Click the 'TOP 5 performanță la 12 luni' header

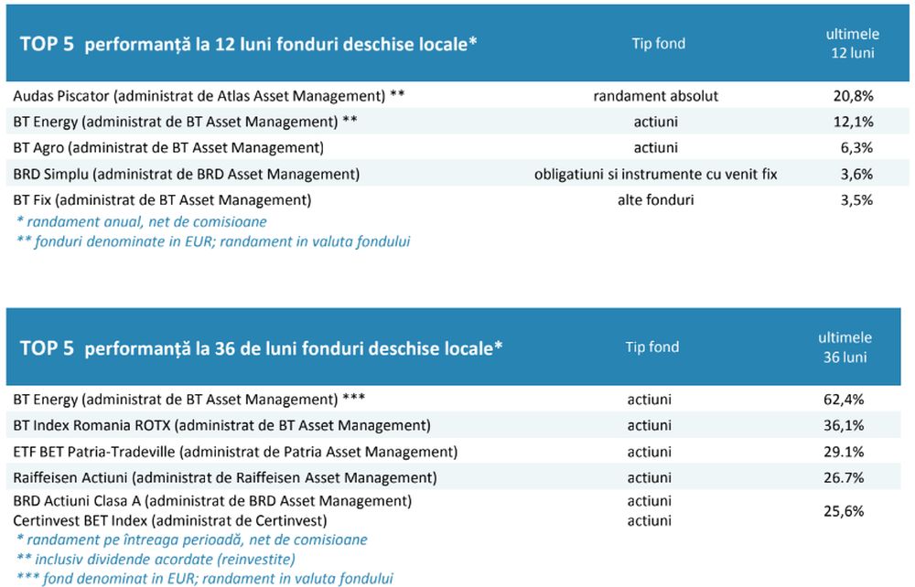(248, 44)
